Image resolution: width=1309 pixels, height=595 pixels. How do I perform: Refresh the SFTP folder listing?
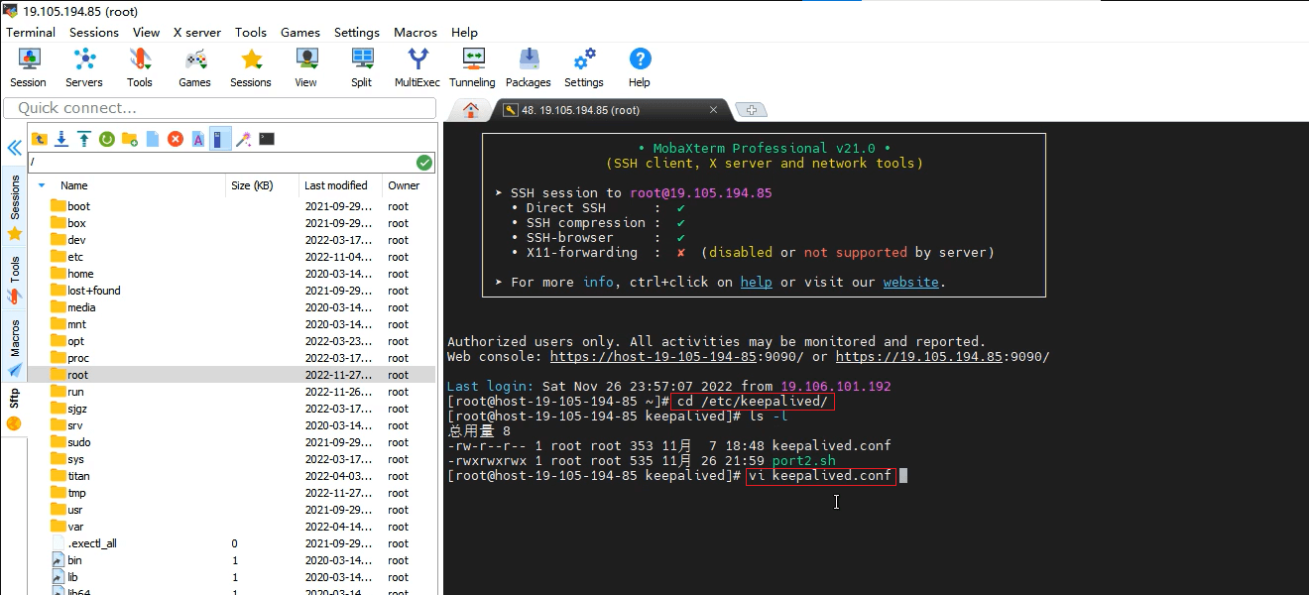point(106,139)
